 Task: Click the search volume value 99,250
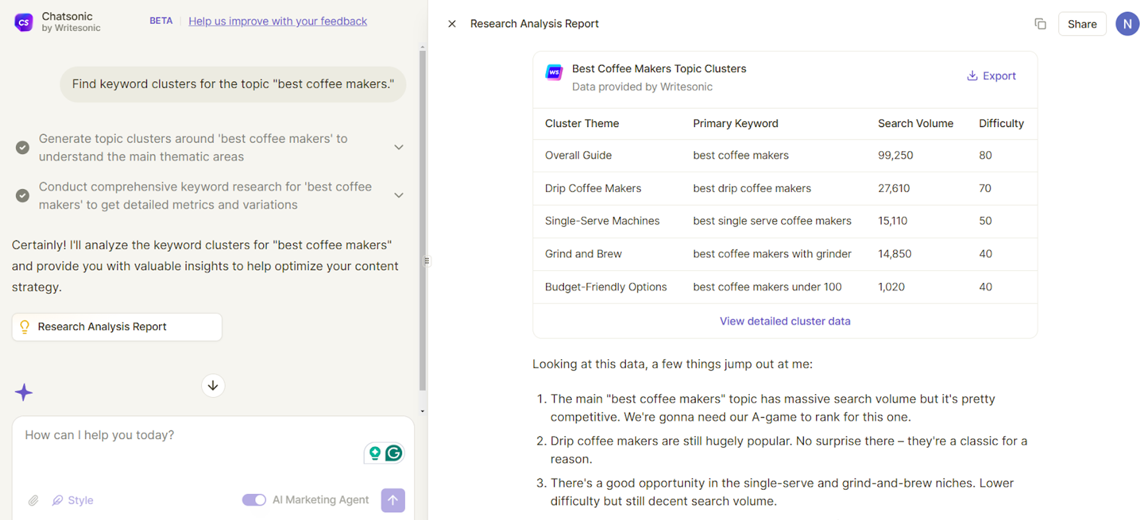(895, 156)
